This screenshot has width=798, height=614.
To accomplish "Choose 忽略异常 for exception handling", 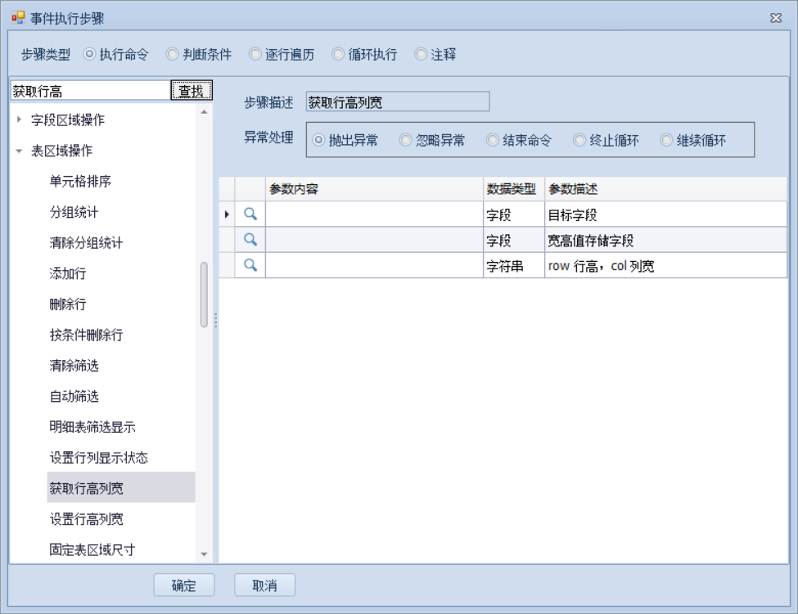I will click(x=405, y=140).
